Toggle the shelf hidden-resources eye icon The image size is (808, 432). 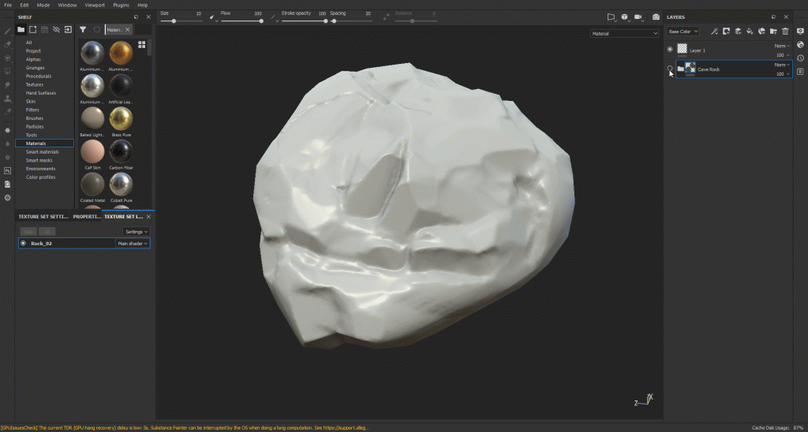[56, 30]
